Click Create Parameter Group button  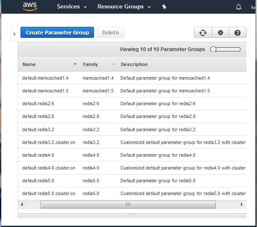click(x=57, y=33)
